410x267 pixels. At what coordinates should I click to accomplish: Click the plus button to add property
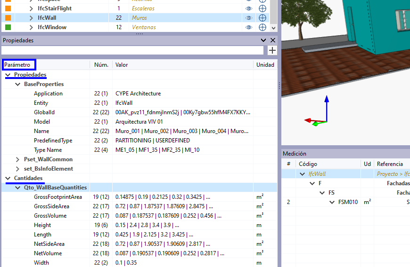pos(272,50)
